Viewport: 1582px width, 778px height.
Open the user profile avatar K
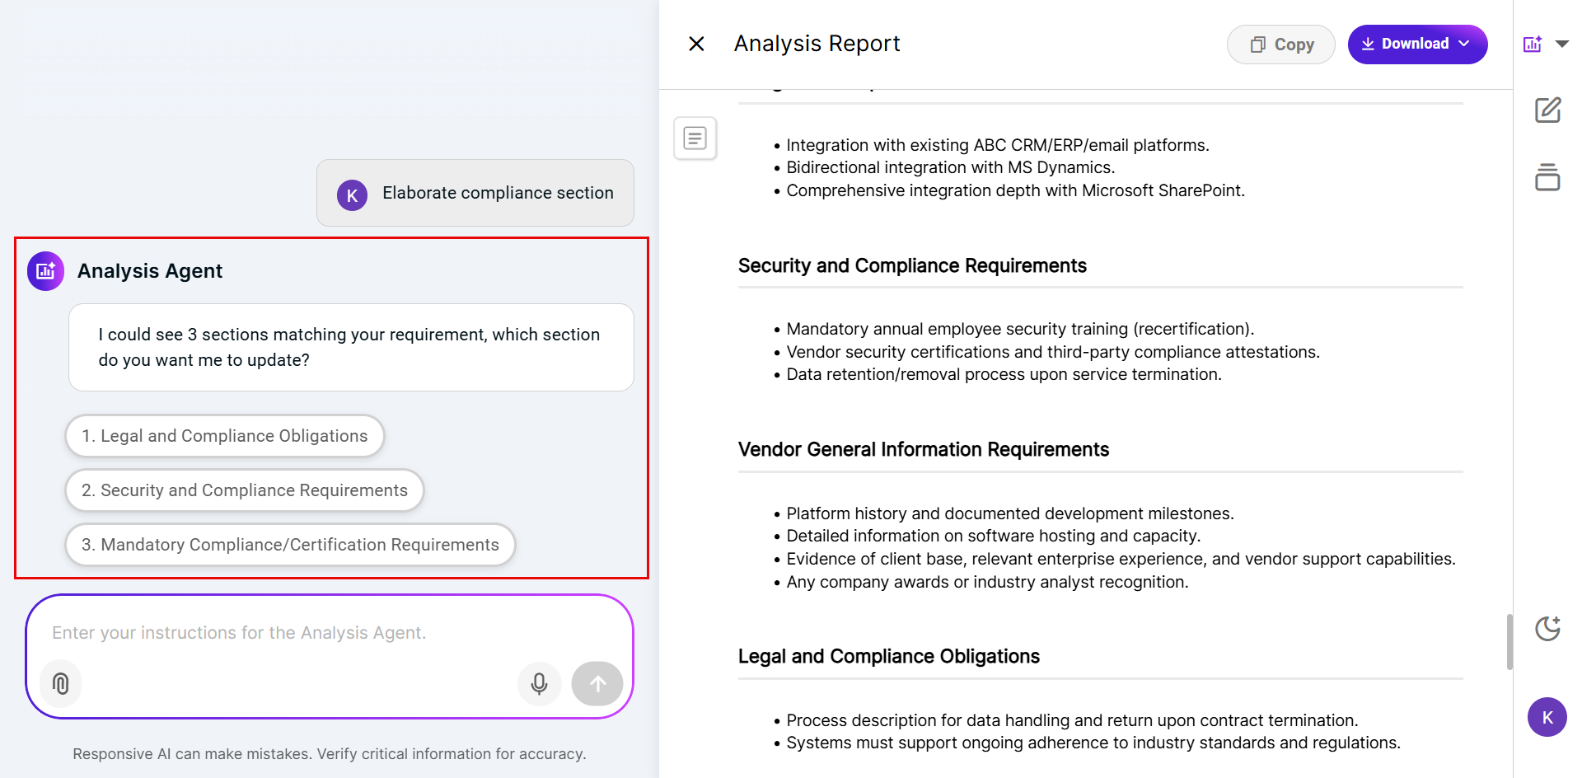[1547, 717]
